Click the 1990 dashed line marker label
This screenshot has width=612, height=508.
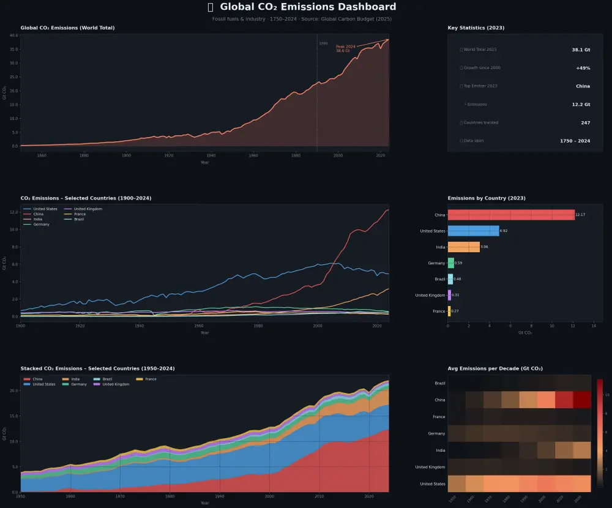point(323,43)
